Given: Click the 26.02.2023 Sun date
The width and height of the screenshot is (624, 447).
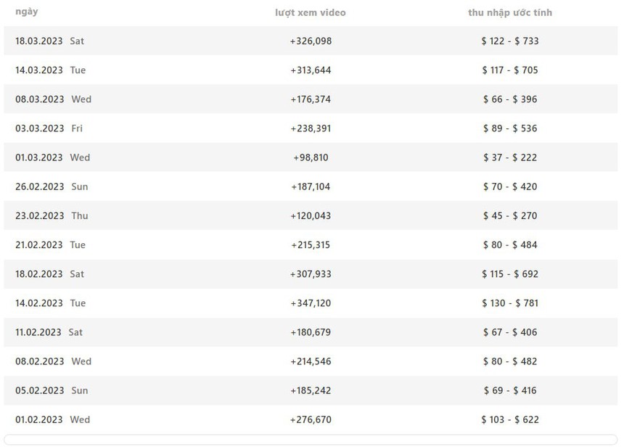Looking at the screenshot, I should (52, 186).
